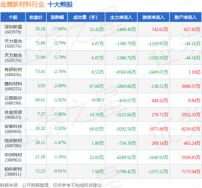This screenshot has width=202, height=188.
Task: Click closing price 99.61
Action: coord(40,100)
